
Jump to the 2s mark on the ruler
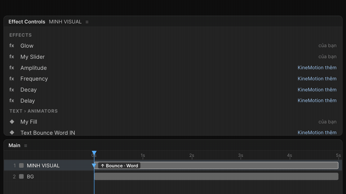coord(192,156)
